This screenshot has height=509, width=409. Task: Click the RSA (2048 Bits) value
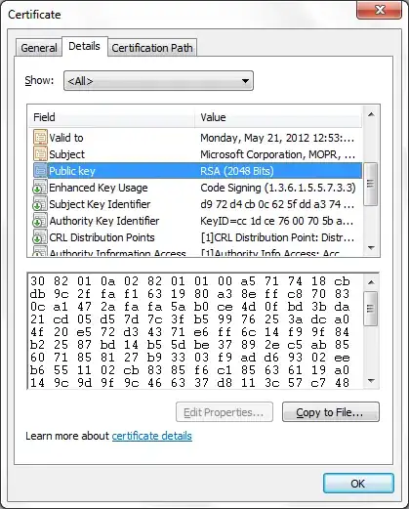click(x=237, y=171)
